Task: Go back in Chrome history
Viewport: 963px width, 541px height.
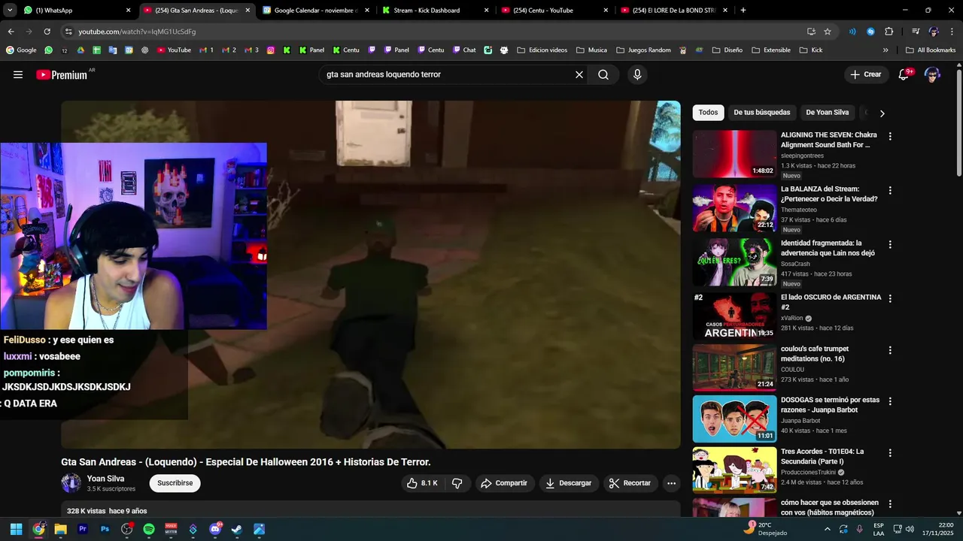Action: point(11,32)
